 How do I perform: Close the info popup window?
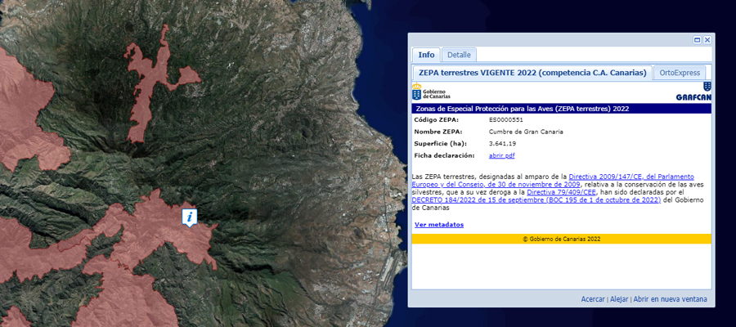tap(707, 40)
